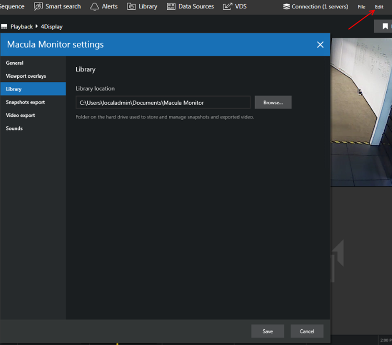
Task: Open the VDS view
Action: click(x=235, y=6)
